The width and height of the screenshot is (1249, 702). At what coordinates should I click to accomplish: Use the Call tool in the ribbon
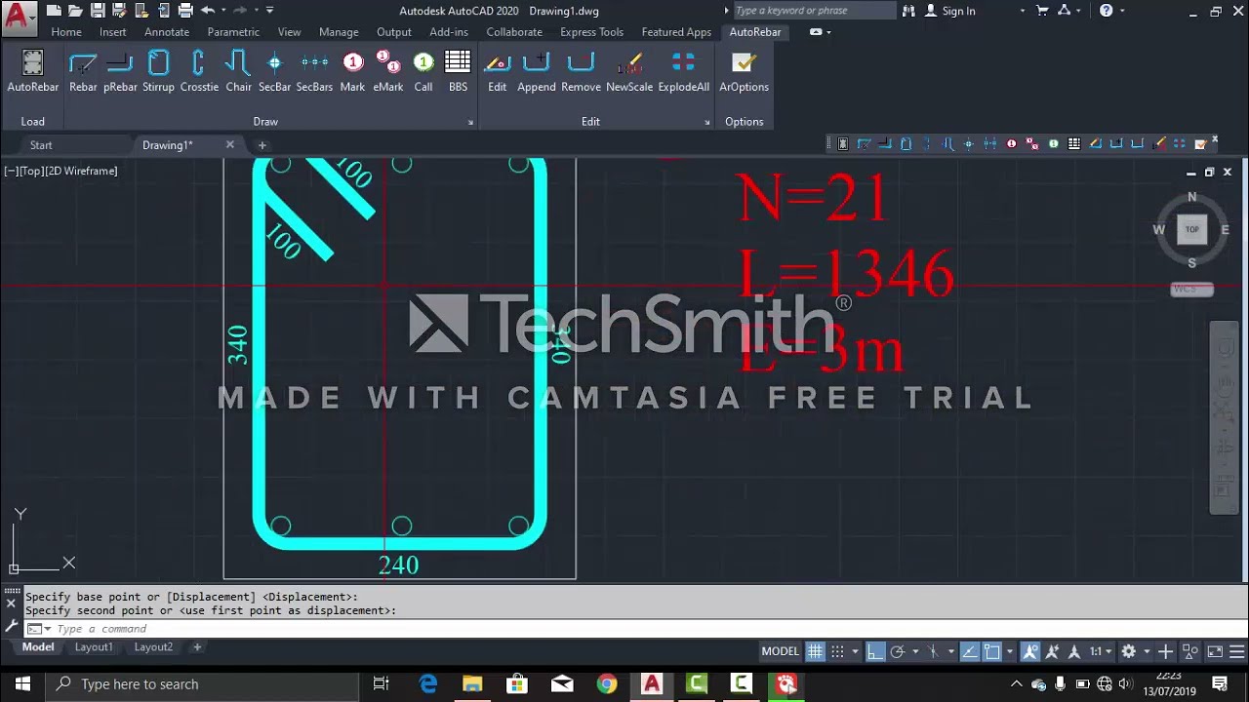[423, 72]
